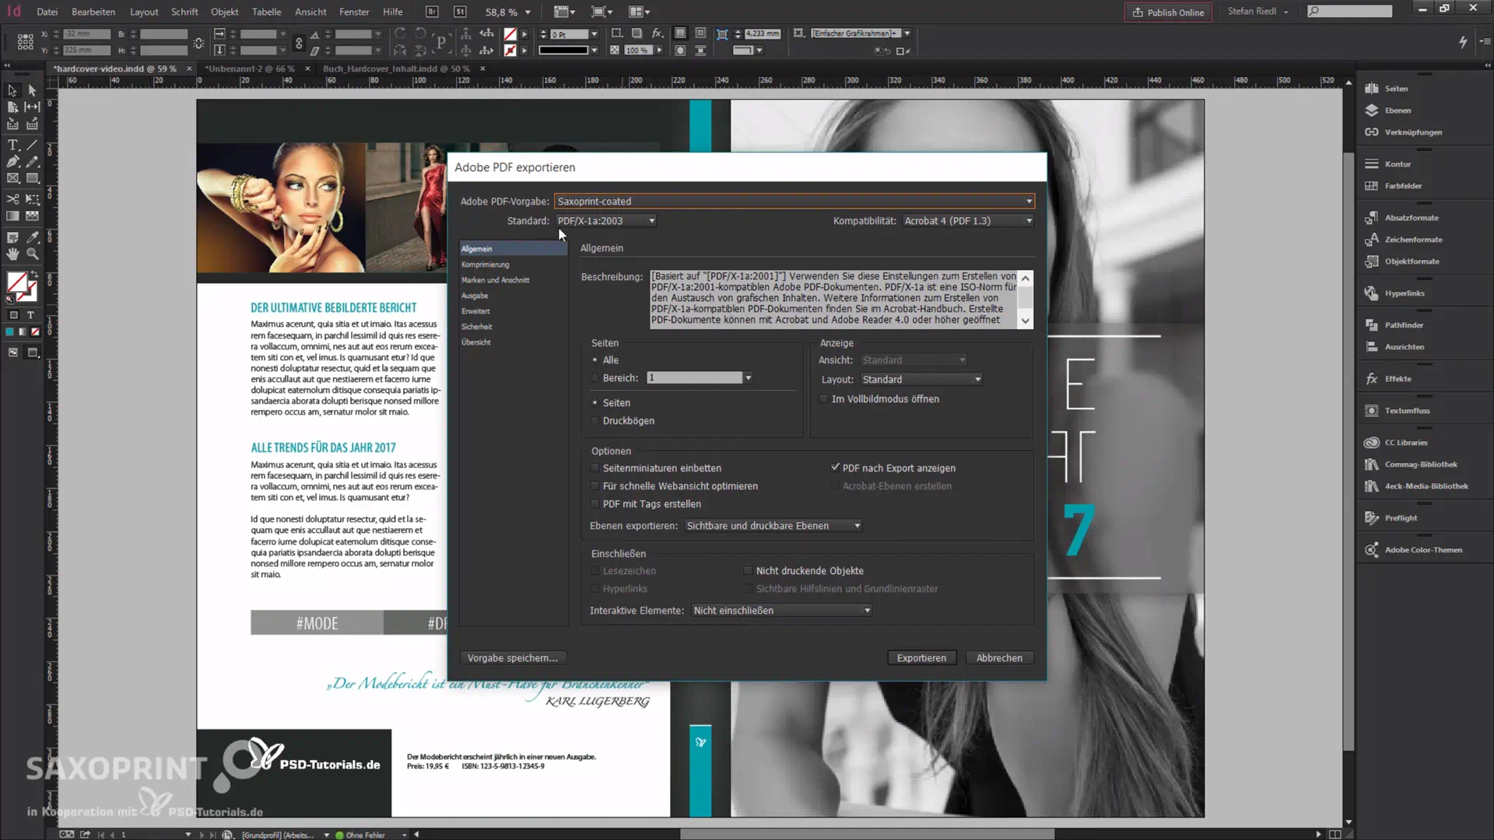Screen dimensions: 1494x840
Task: Check Im Vollbildmodus öffnen
Action: point(822,398)
